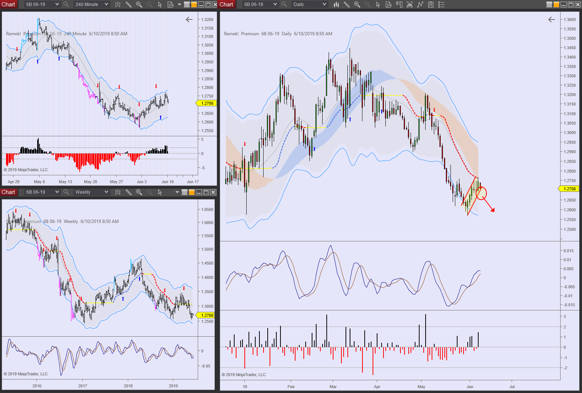Open Weekly interval dropdown
The width and height of the screenshot is (582, 393).
tap(91, 192)
